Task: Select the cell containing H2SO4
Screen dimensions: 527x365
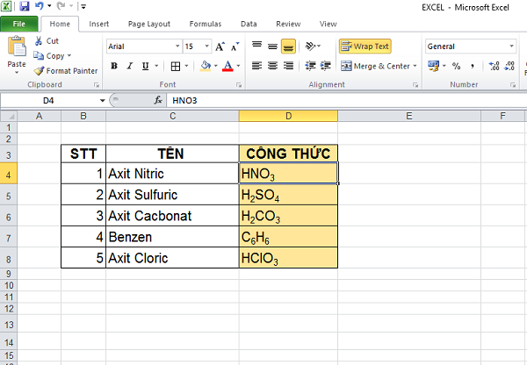Action: (287, 195)
